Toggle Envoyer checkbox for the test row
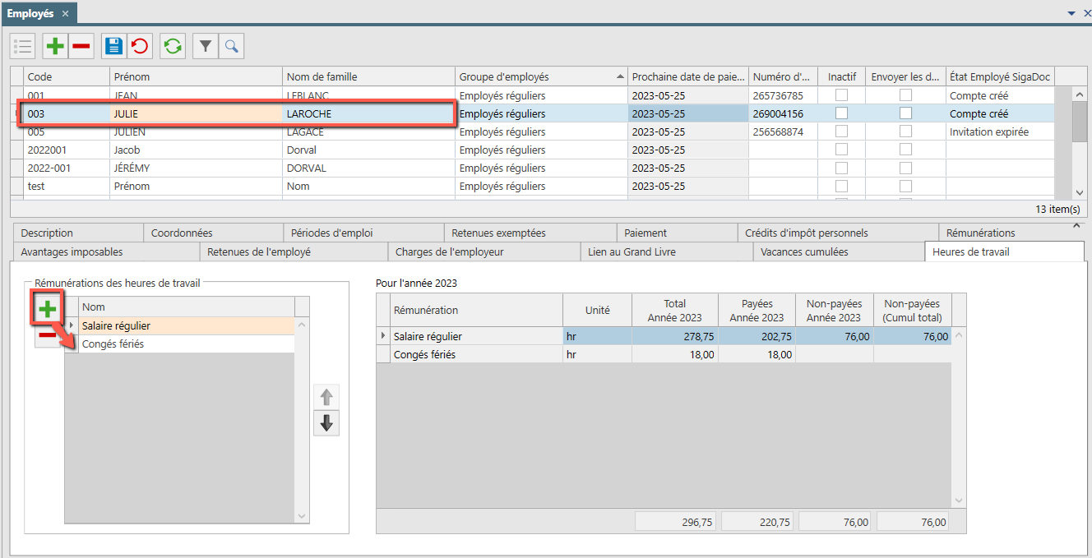1092x558 pixels. 905,186
